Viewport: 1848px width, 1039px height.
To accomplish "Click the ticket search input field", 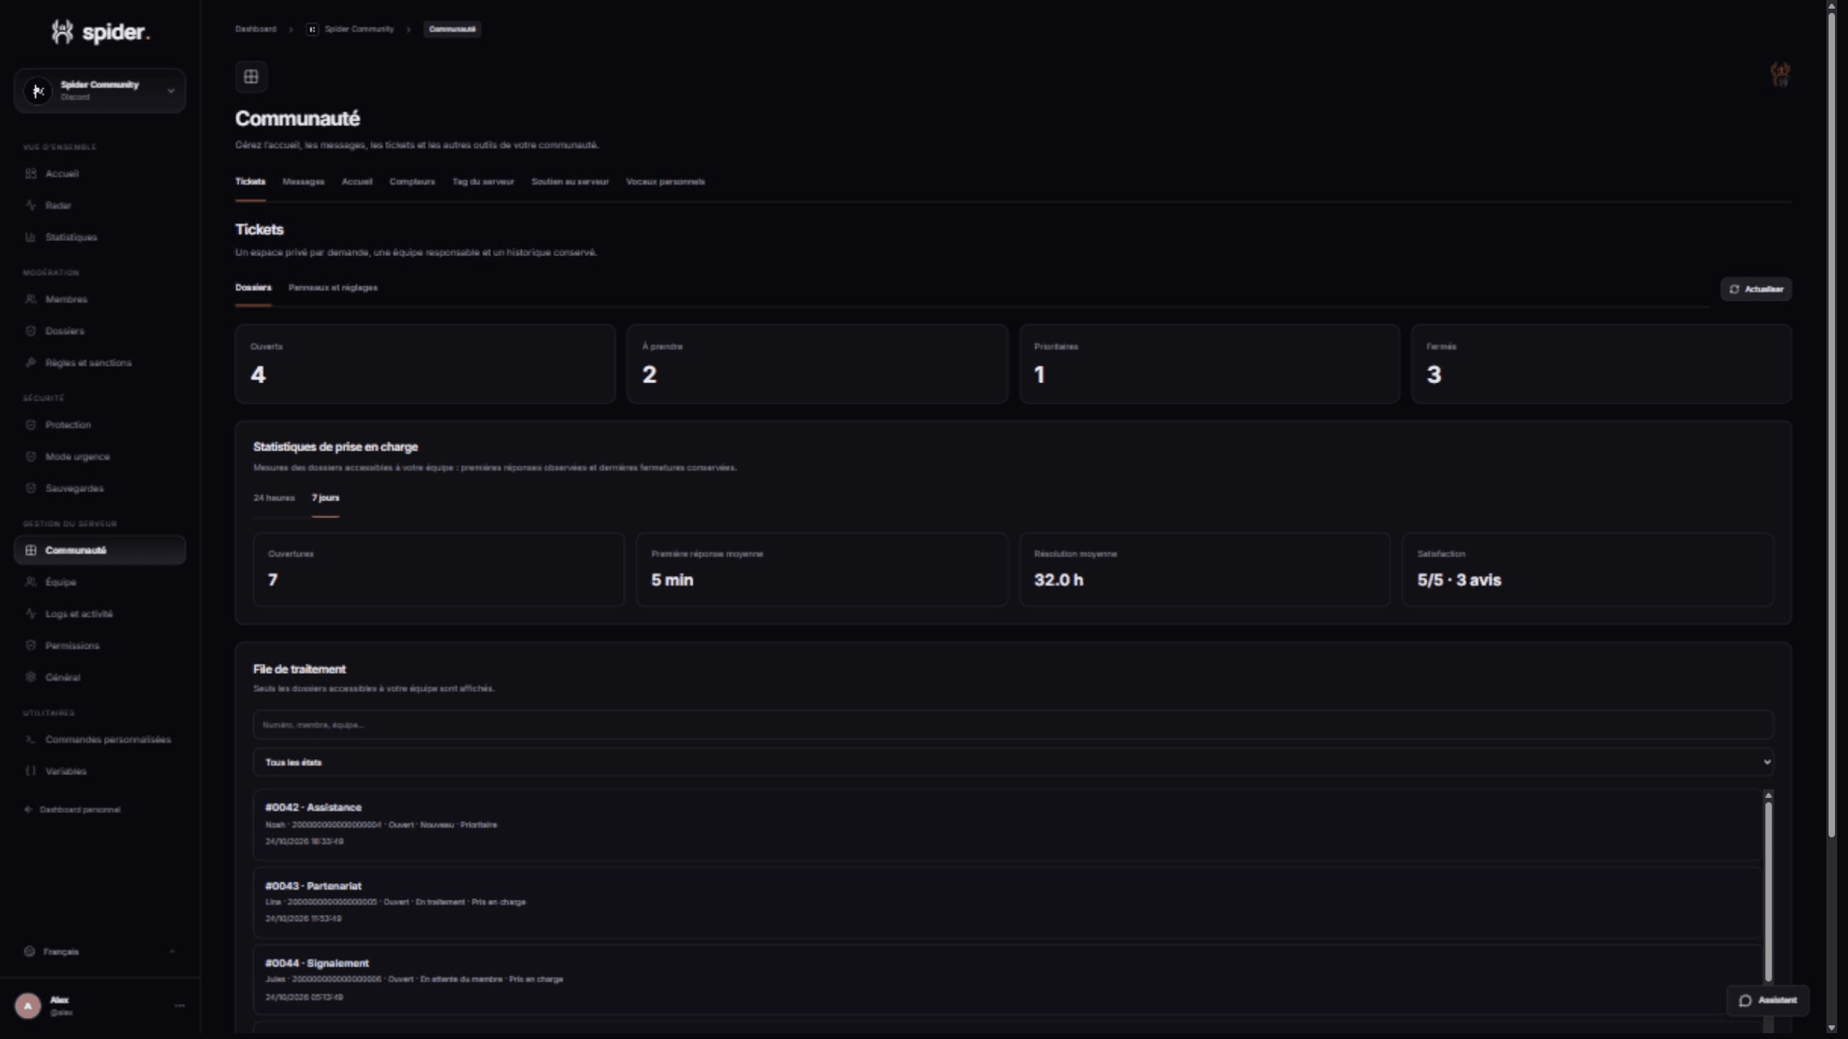I will 1014,724.
